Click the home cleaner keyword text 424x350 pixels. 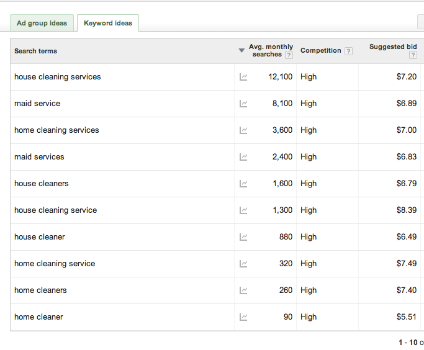(38, 317)
